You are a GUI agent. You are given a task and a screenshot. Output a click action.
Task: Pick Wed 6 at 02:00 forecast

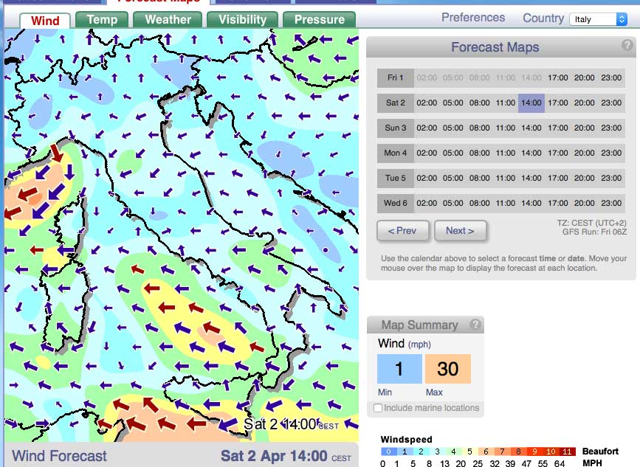coord(427,203)
